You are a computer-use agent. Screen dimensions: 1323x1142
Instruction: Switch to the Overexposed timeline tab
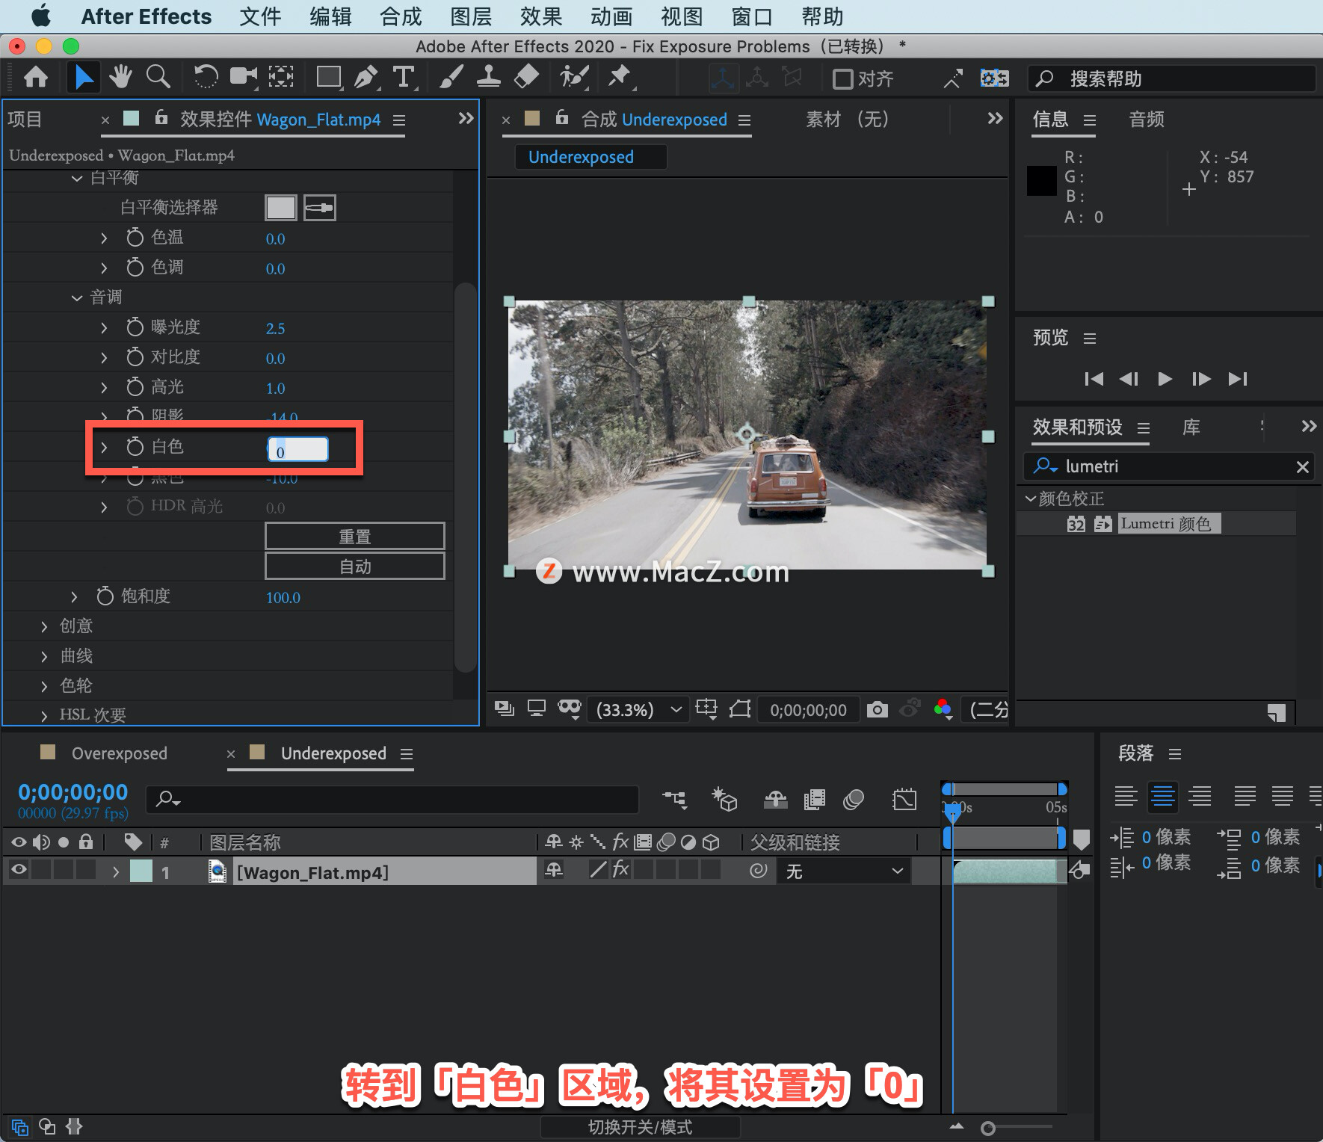click(x=119, y=753)
